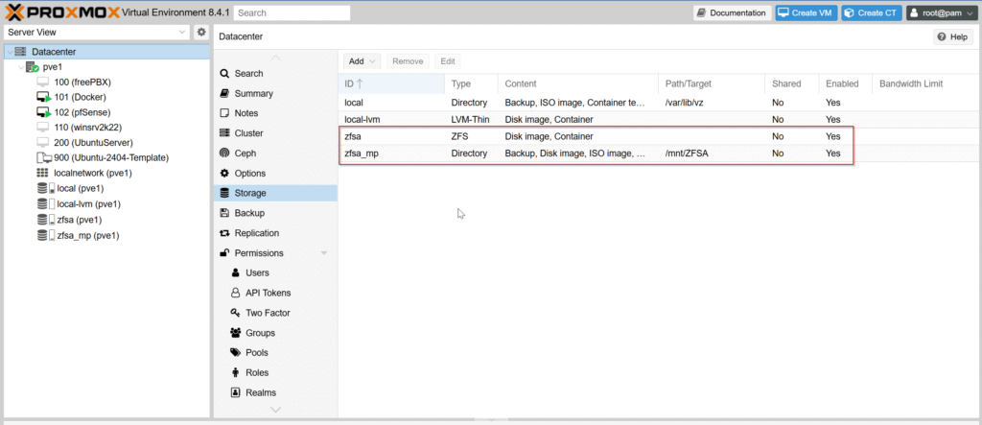The height and width of the screenshot is (425, 982).
Task: Open the Add storage dropdown
Action: pyautogui.click(x=362, y=61)
